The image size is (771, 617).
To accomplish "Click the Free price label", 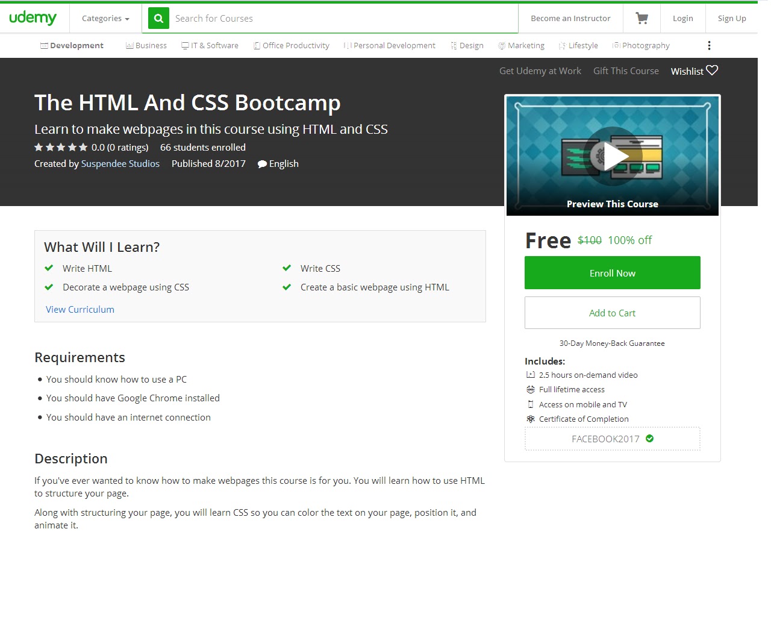I will click(548, 240).
